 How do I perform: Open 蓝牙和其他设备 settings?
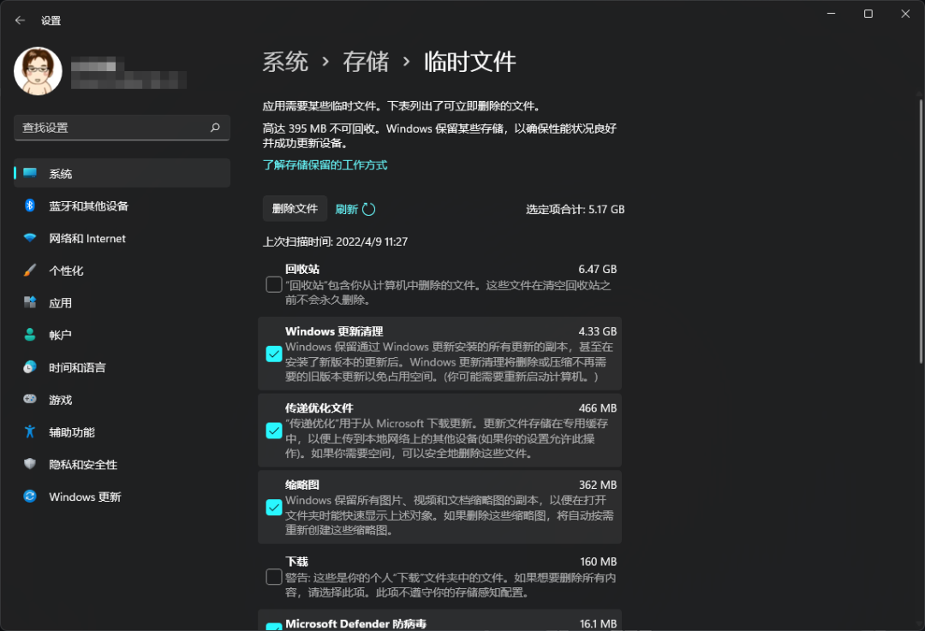point(122,205)
